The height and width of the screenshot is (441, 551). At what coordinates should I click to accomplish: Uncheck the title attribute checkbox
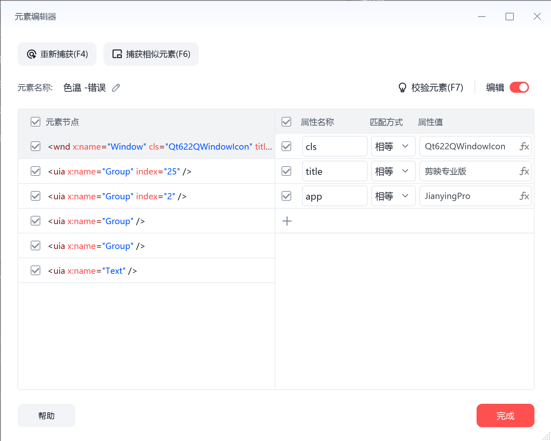click(x=286, y=171)
